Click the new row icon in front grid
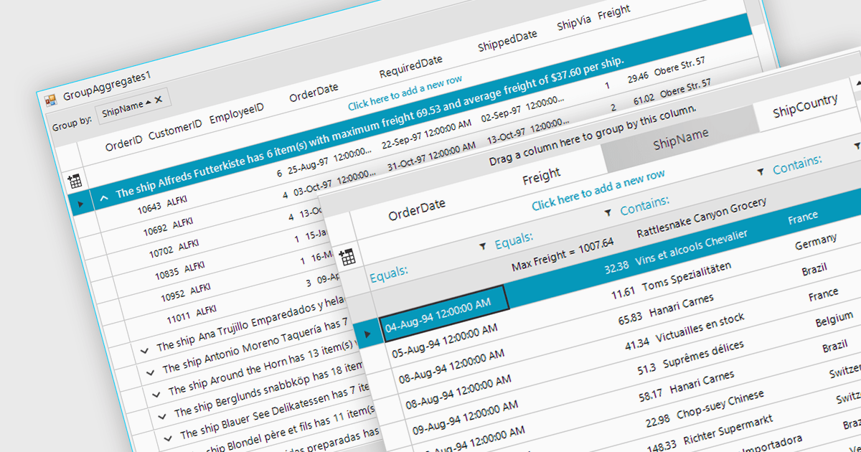Viewport: 861px width, 452px height. pos(347,257)
